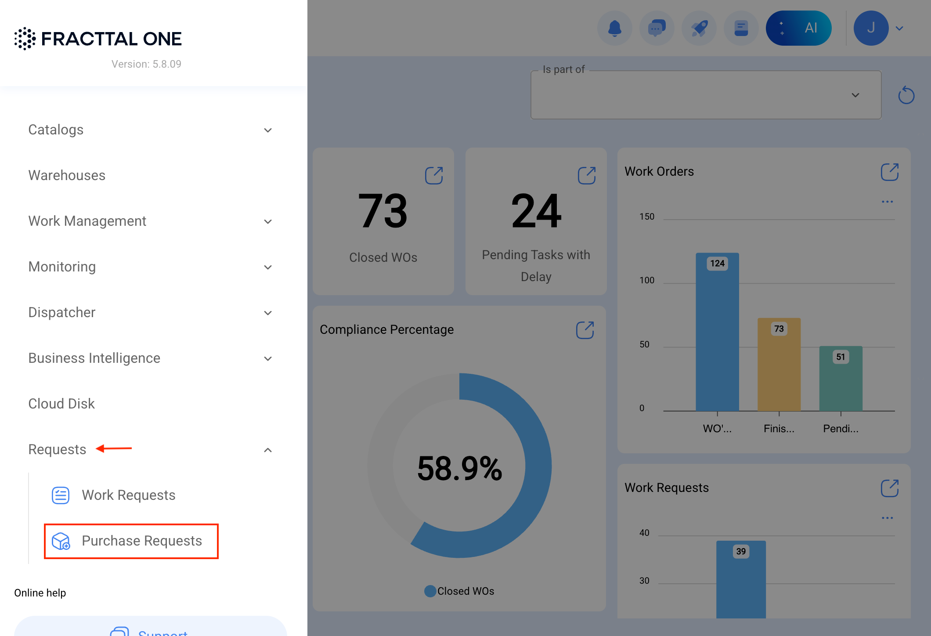This screenshot has height=636, width=931.
Task: Open Work Requests chart external link
Action: [890, 488]
